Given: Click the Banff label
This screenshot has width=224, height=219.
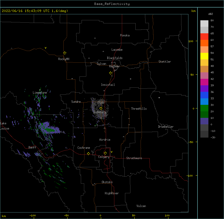Looking at the screenshot, I should click(32, 147).
